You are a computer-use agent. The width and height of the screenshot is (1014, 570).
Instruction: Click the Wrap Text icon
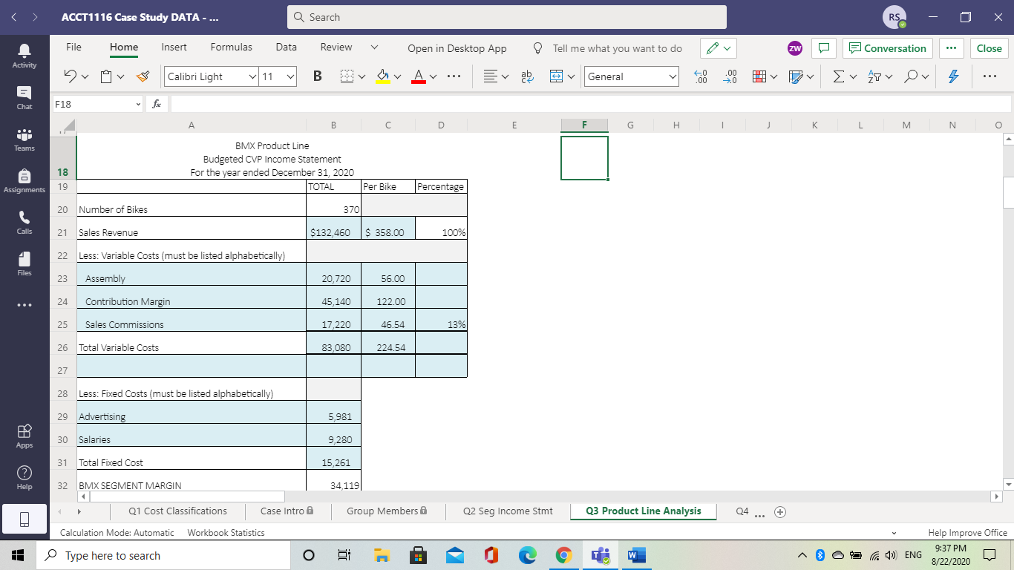528,76
